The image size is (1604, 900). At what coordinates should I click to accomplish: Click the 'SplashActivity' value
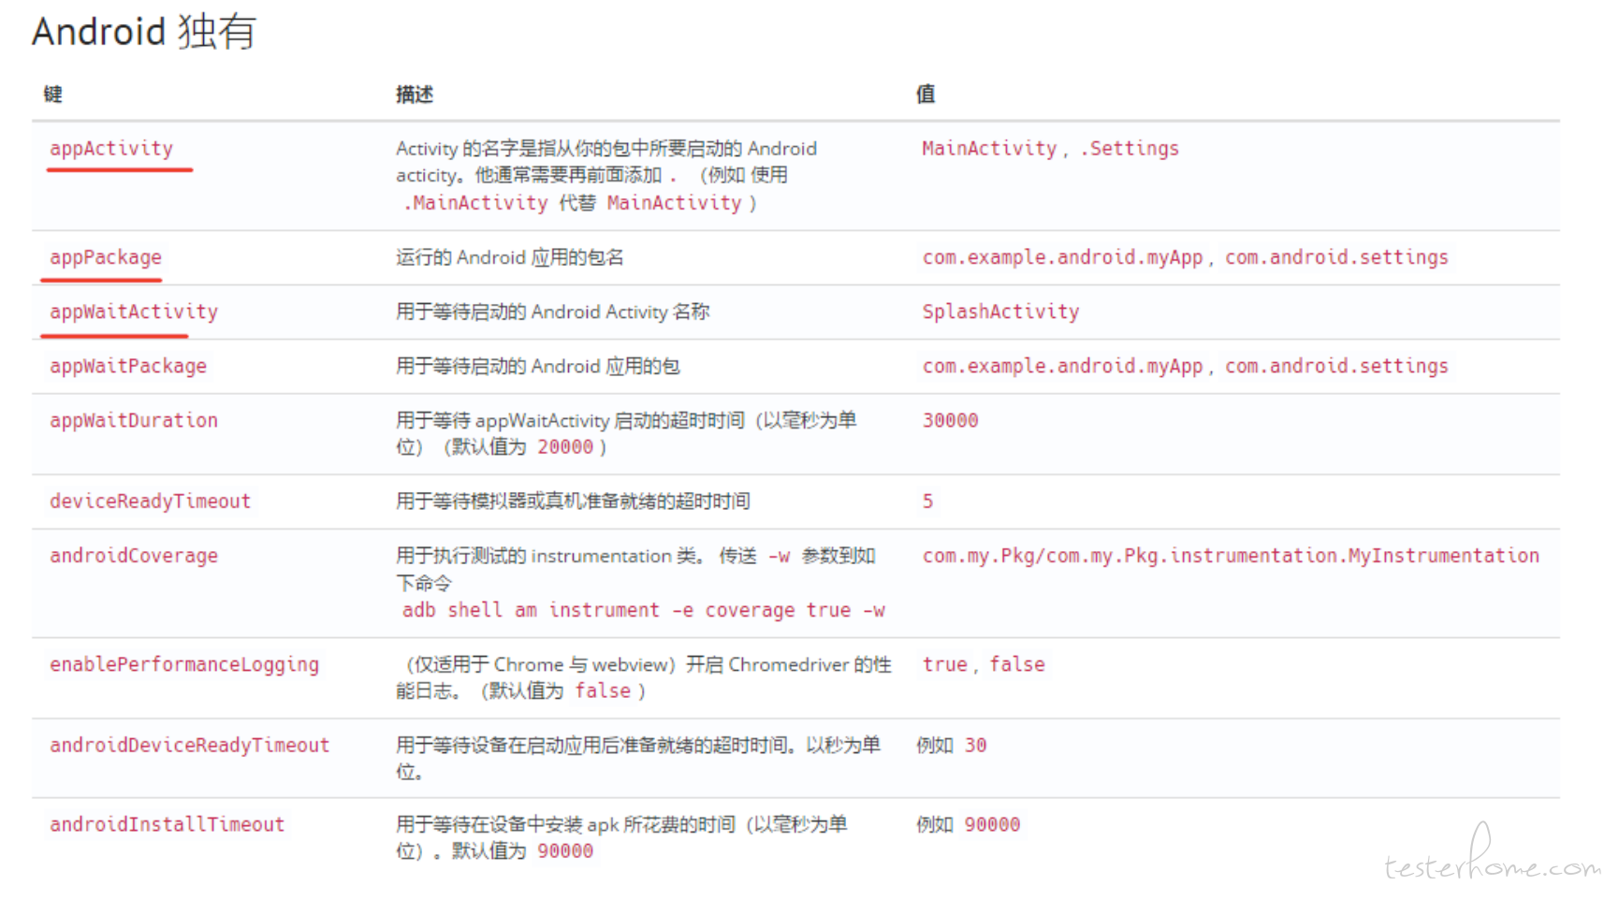1000,312
